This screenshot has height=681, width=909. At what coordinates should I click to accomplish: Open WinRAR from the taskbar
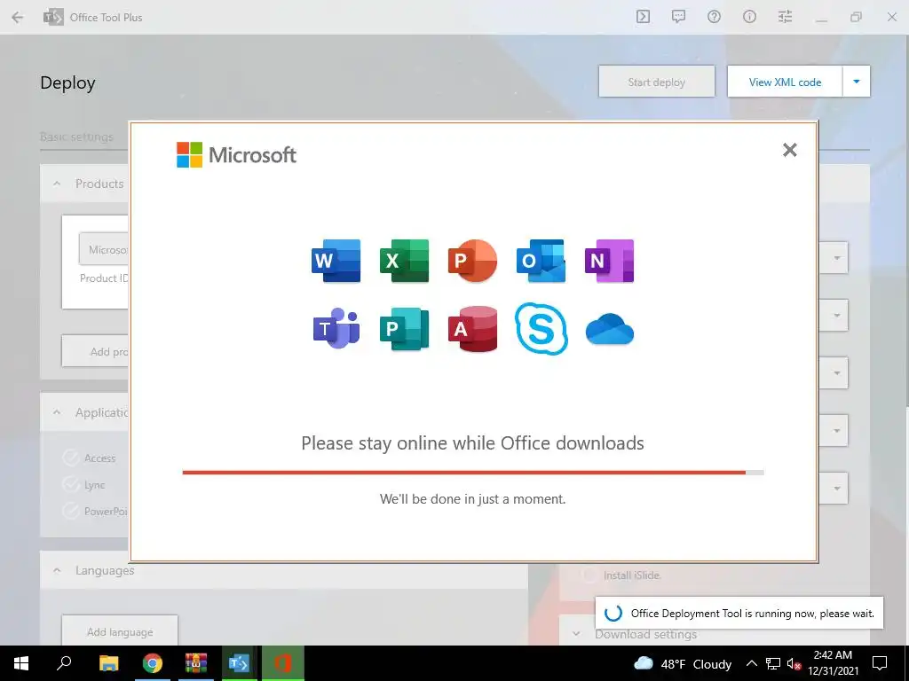click(x=196, y=663)
